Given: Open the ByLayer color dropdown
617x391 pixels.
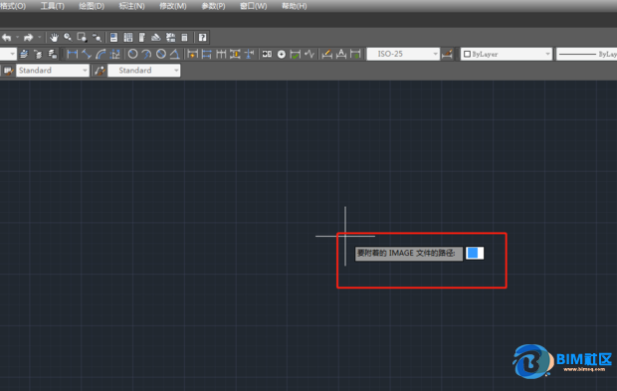Looking at the screenshot, I should [507, 54].
